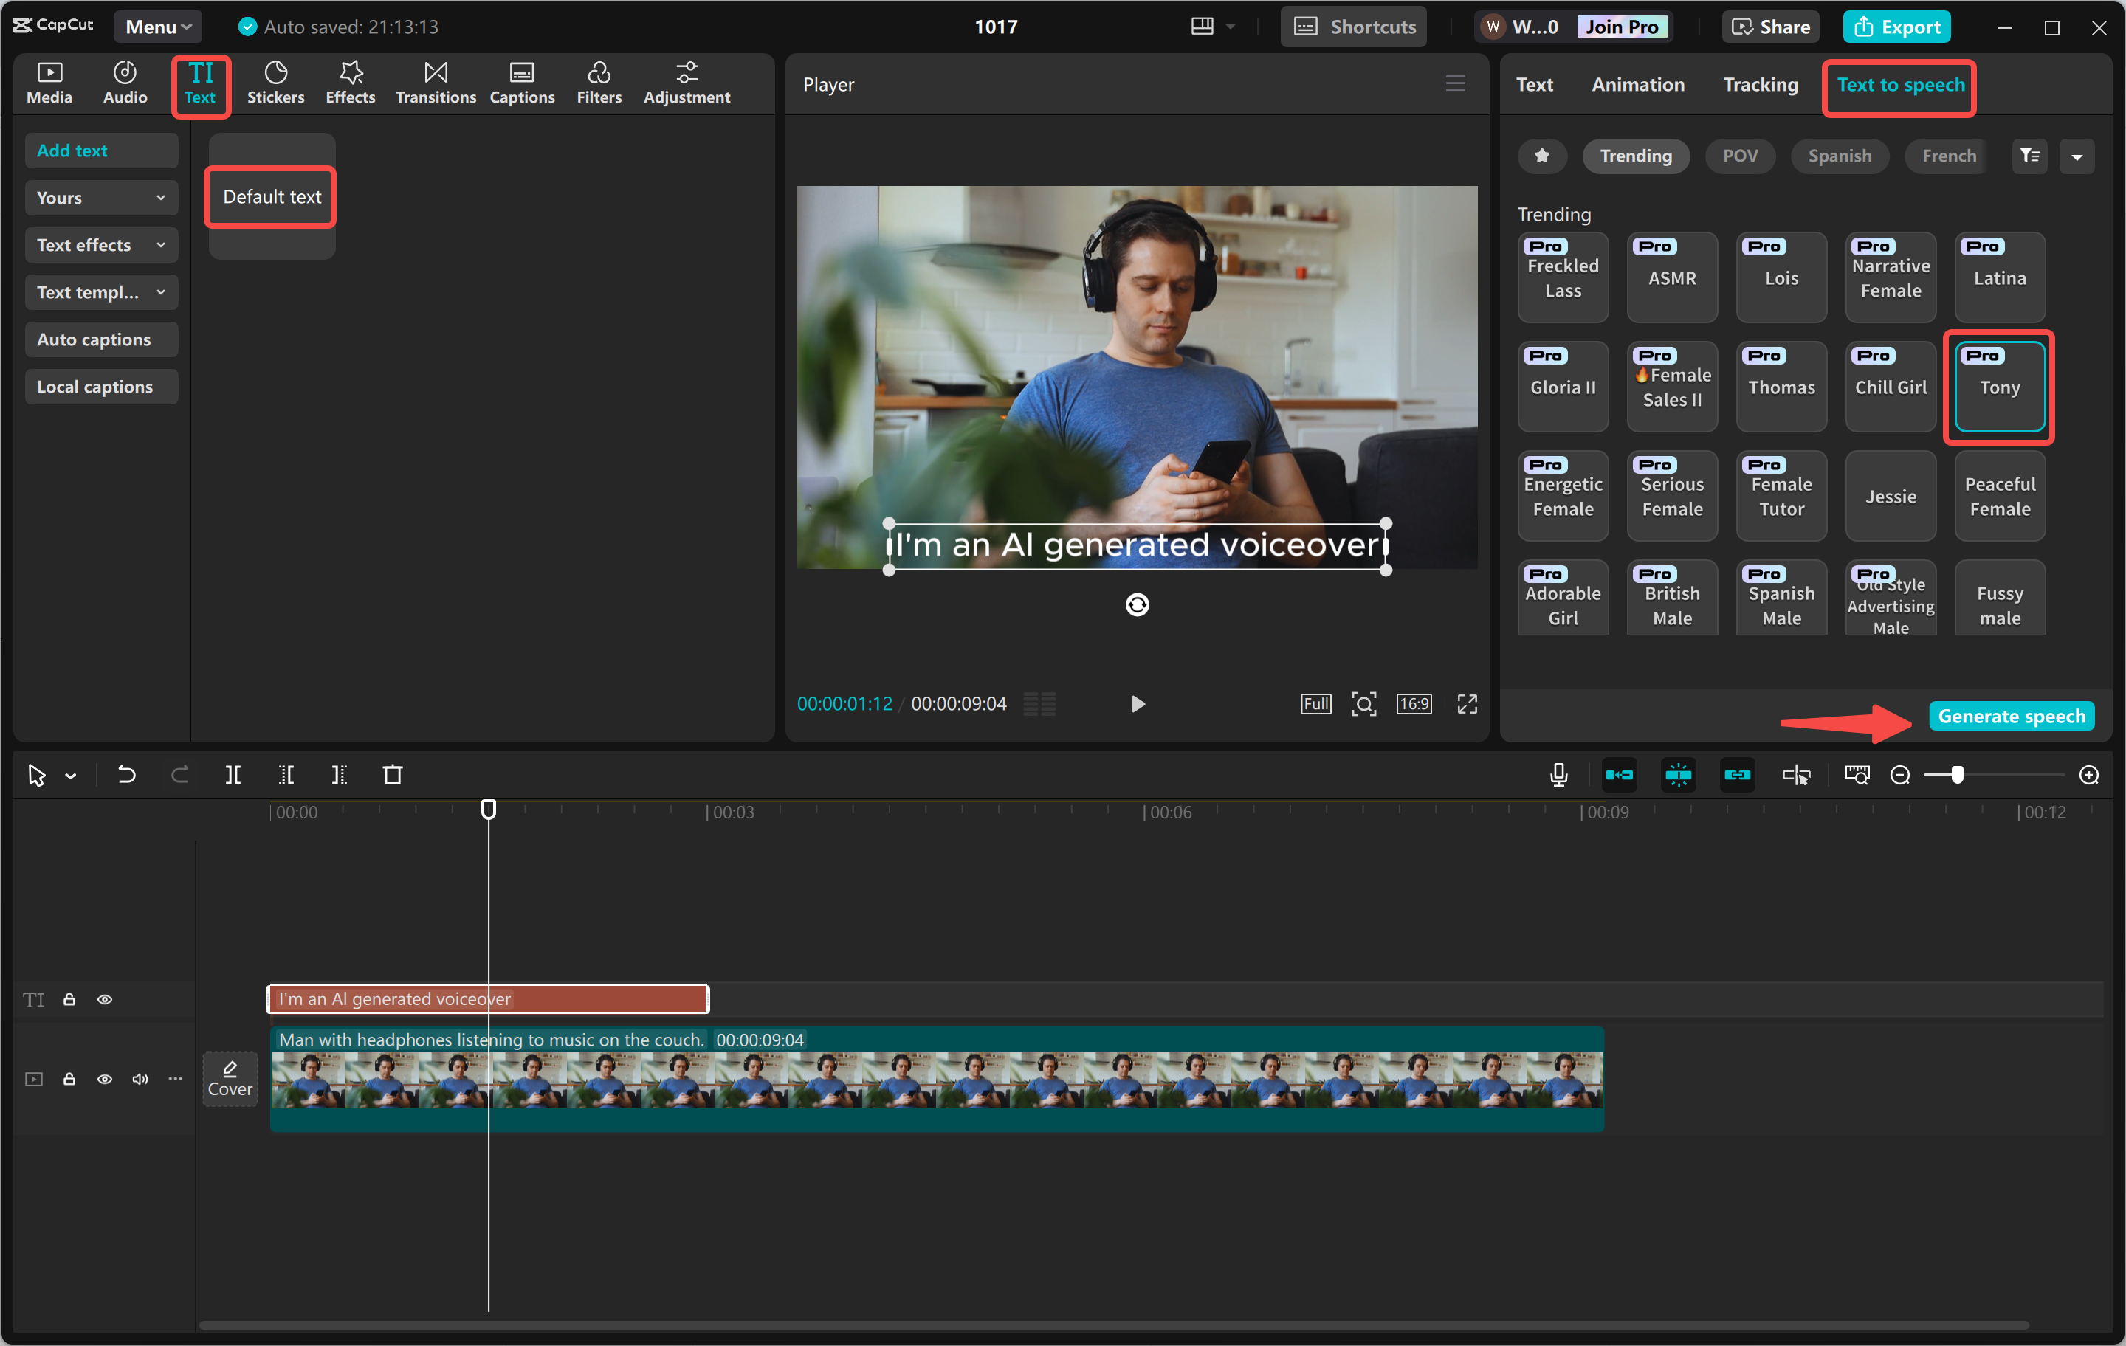Click the record voiceover microphone icon
Screen dimensions: 2126x1346
pyautogui.click(x=1558, y=775)
